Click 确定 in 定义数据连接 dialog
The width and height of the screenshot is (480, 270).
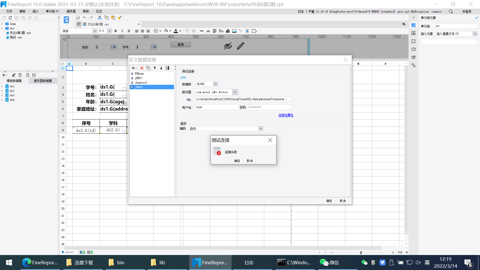[x=329, y=201]
